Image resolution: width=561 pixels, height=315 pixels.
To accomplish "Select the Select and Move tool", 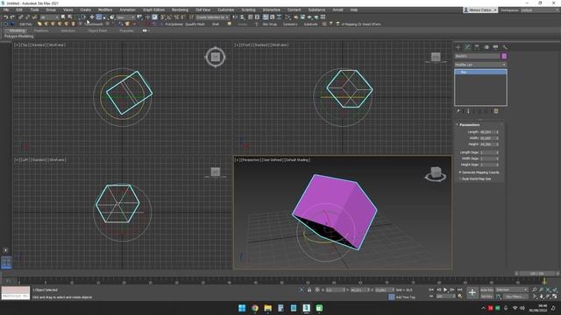I will click(91, 17).
